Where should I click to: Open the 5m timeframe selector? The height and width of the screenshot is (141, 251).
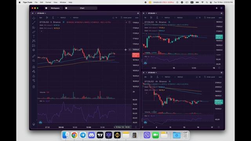tap(41, 18)
